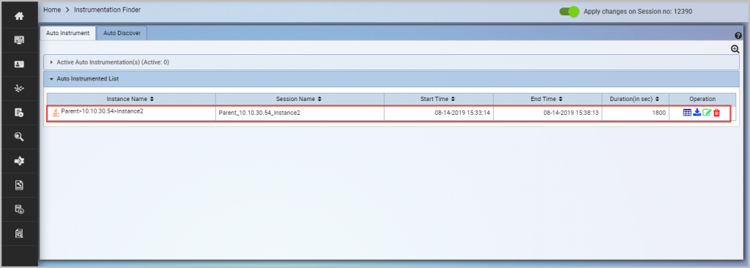Go to the home icon in sidebar
Image resolution: width=750 pixels, height=268 pixels.
(x=19, y=16)
